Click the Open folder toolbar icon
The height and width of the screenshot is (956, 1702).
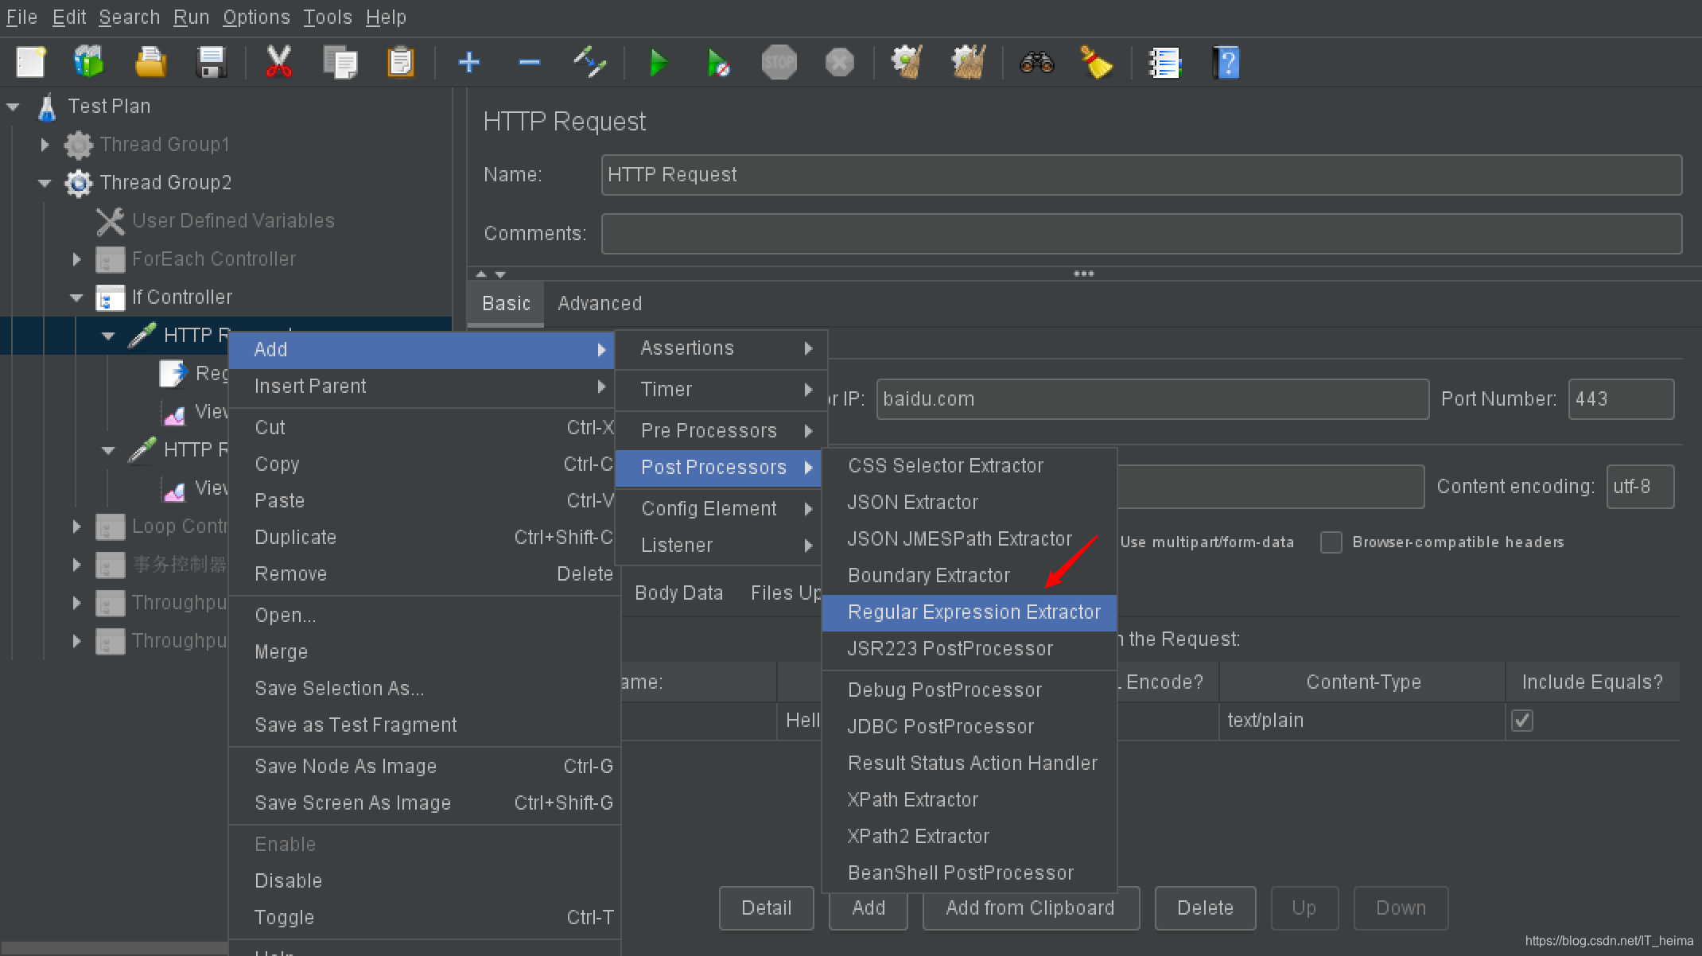[x=150, y=62]
